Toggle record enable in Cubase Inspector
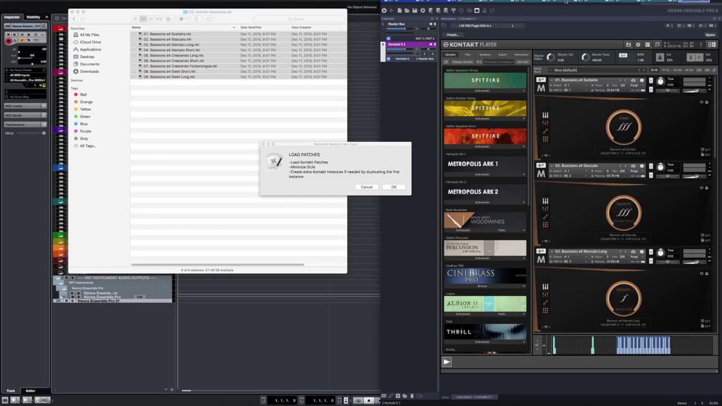Screen dimensions: 722x406 (8, 41)
